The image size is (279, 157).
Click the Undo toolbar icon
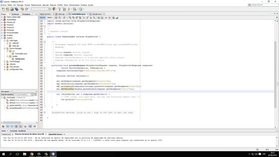click(22, 9)
